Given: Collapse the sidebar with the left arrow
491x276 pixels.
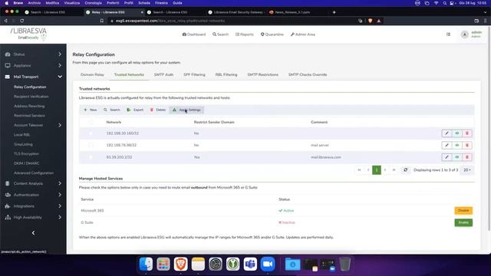Looking at the screenshot, I should (x=33, y=233).
